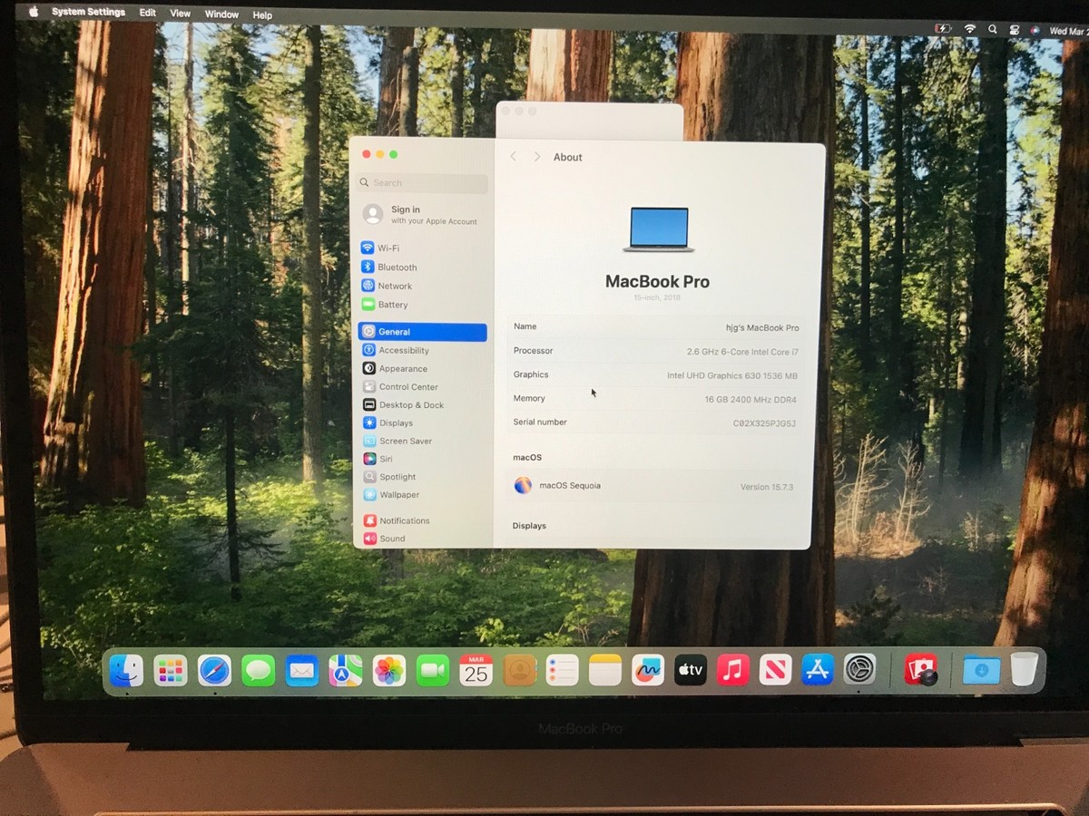The width and height of the screenshot is (1089, 816).
Task: Open Control Center settings
Action: (x=400, y=387)
